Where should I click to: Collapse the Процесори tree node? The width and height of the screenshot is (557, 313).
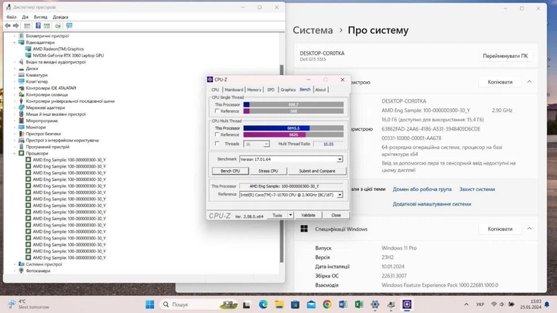(x=15, y=153)
